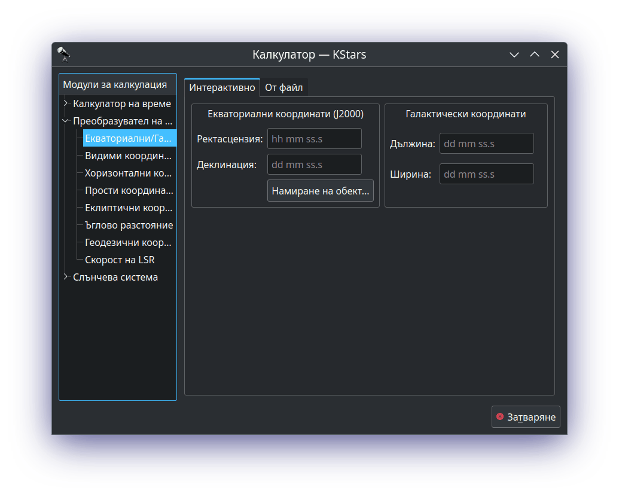Click the Ширина input field

click(x=486, y=174)
